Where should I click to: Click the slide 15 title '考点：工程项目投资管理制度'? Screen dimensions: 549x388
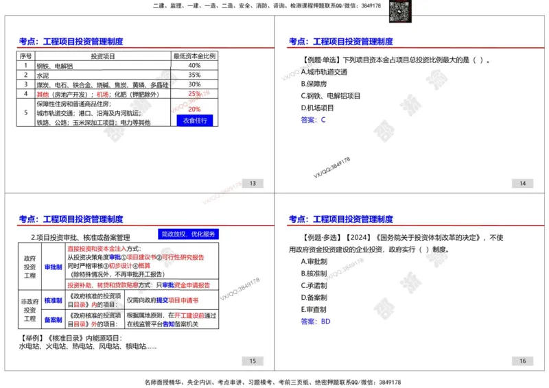pos(71,219)
